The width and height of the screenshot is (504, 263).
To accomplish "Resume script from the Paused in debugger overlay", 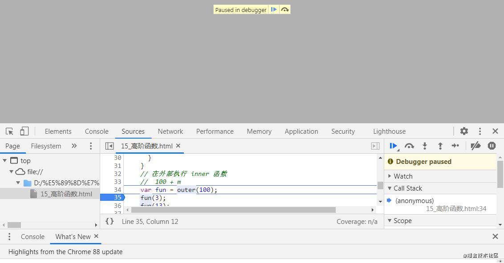I will [x=274, y=10].
